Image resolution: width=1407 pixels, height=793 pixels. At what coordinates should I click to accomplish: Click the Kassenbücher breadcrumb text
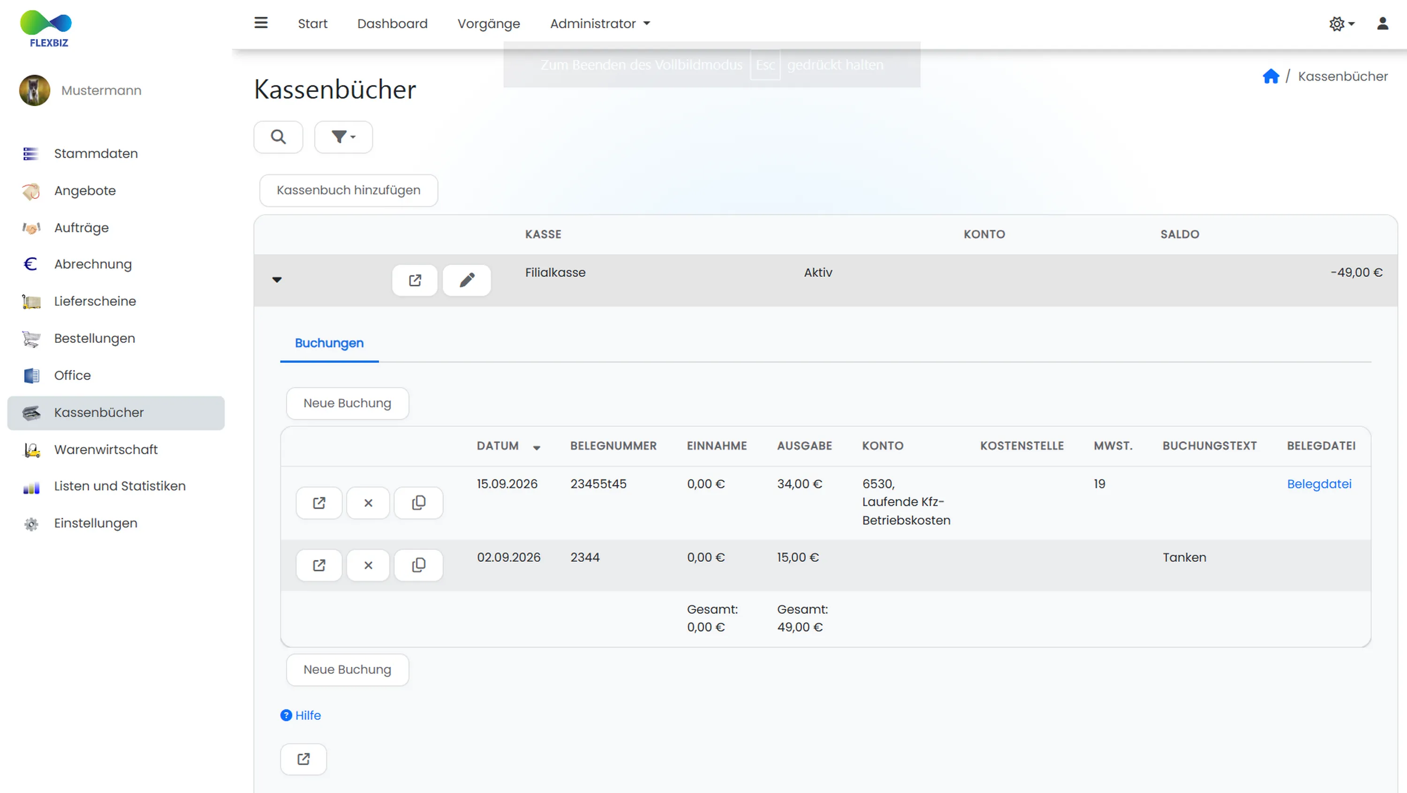(x=1343, y=76)
